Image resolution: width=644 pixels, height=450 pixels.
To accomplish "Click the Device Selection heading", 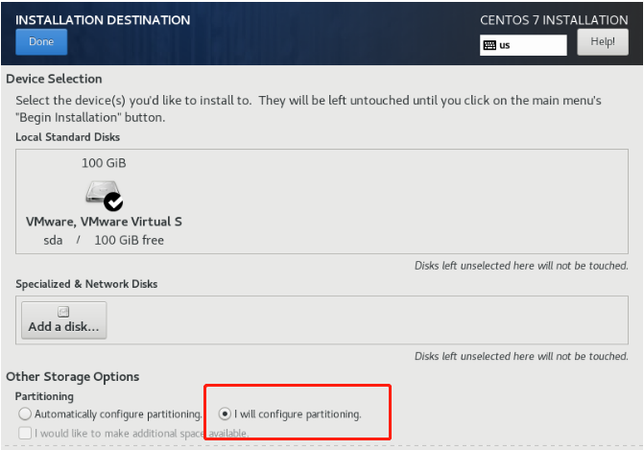I will pos(54,79).
